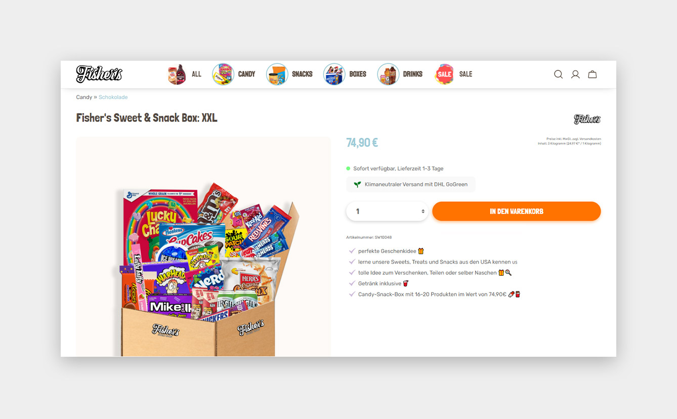
Task: Open the DRINKS menu label
Action: (x=413, y=74)
